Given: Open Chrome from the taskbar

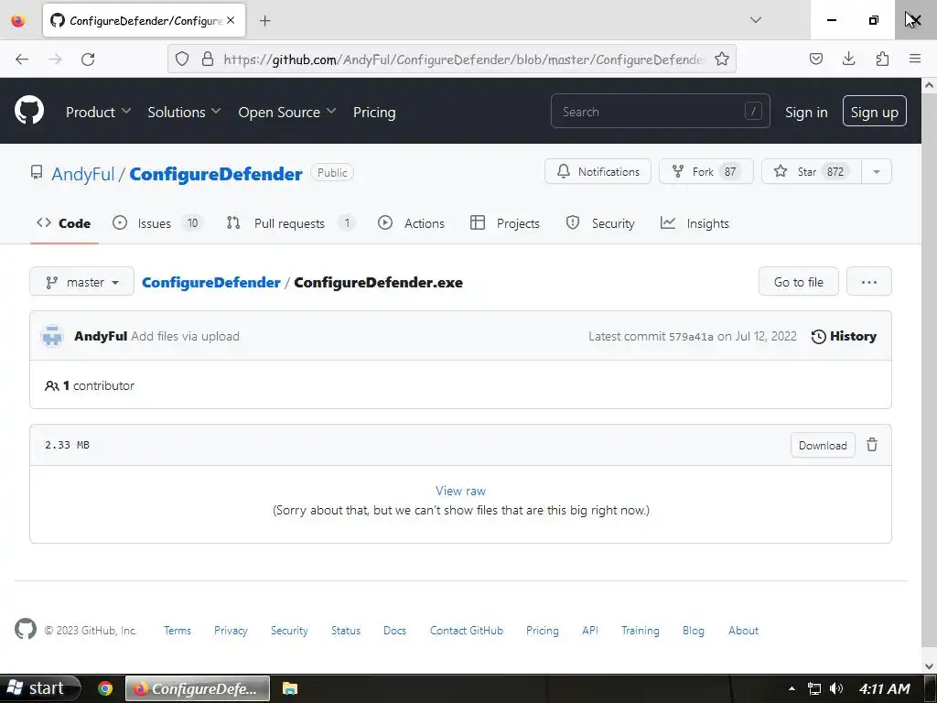Looking at the screenshot, I should (105, 688).
